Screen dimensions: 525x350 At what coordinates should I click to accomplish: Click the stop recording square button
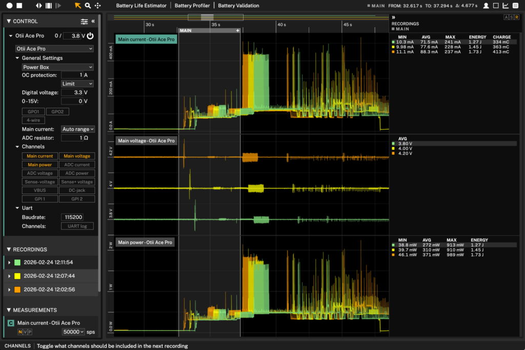tap(19, 6)
